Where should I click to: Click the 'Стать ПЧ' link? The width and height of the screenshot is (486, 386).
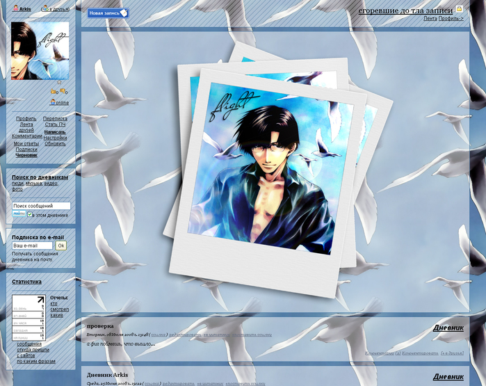[55, 124]
